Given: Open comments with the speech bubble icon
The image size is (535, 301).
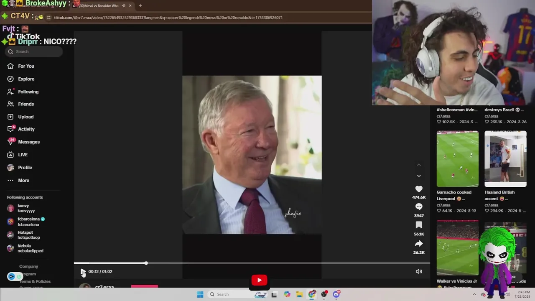Looking at the screenshot, I should [419, 207].
